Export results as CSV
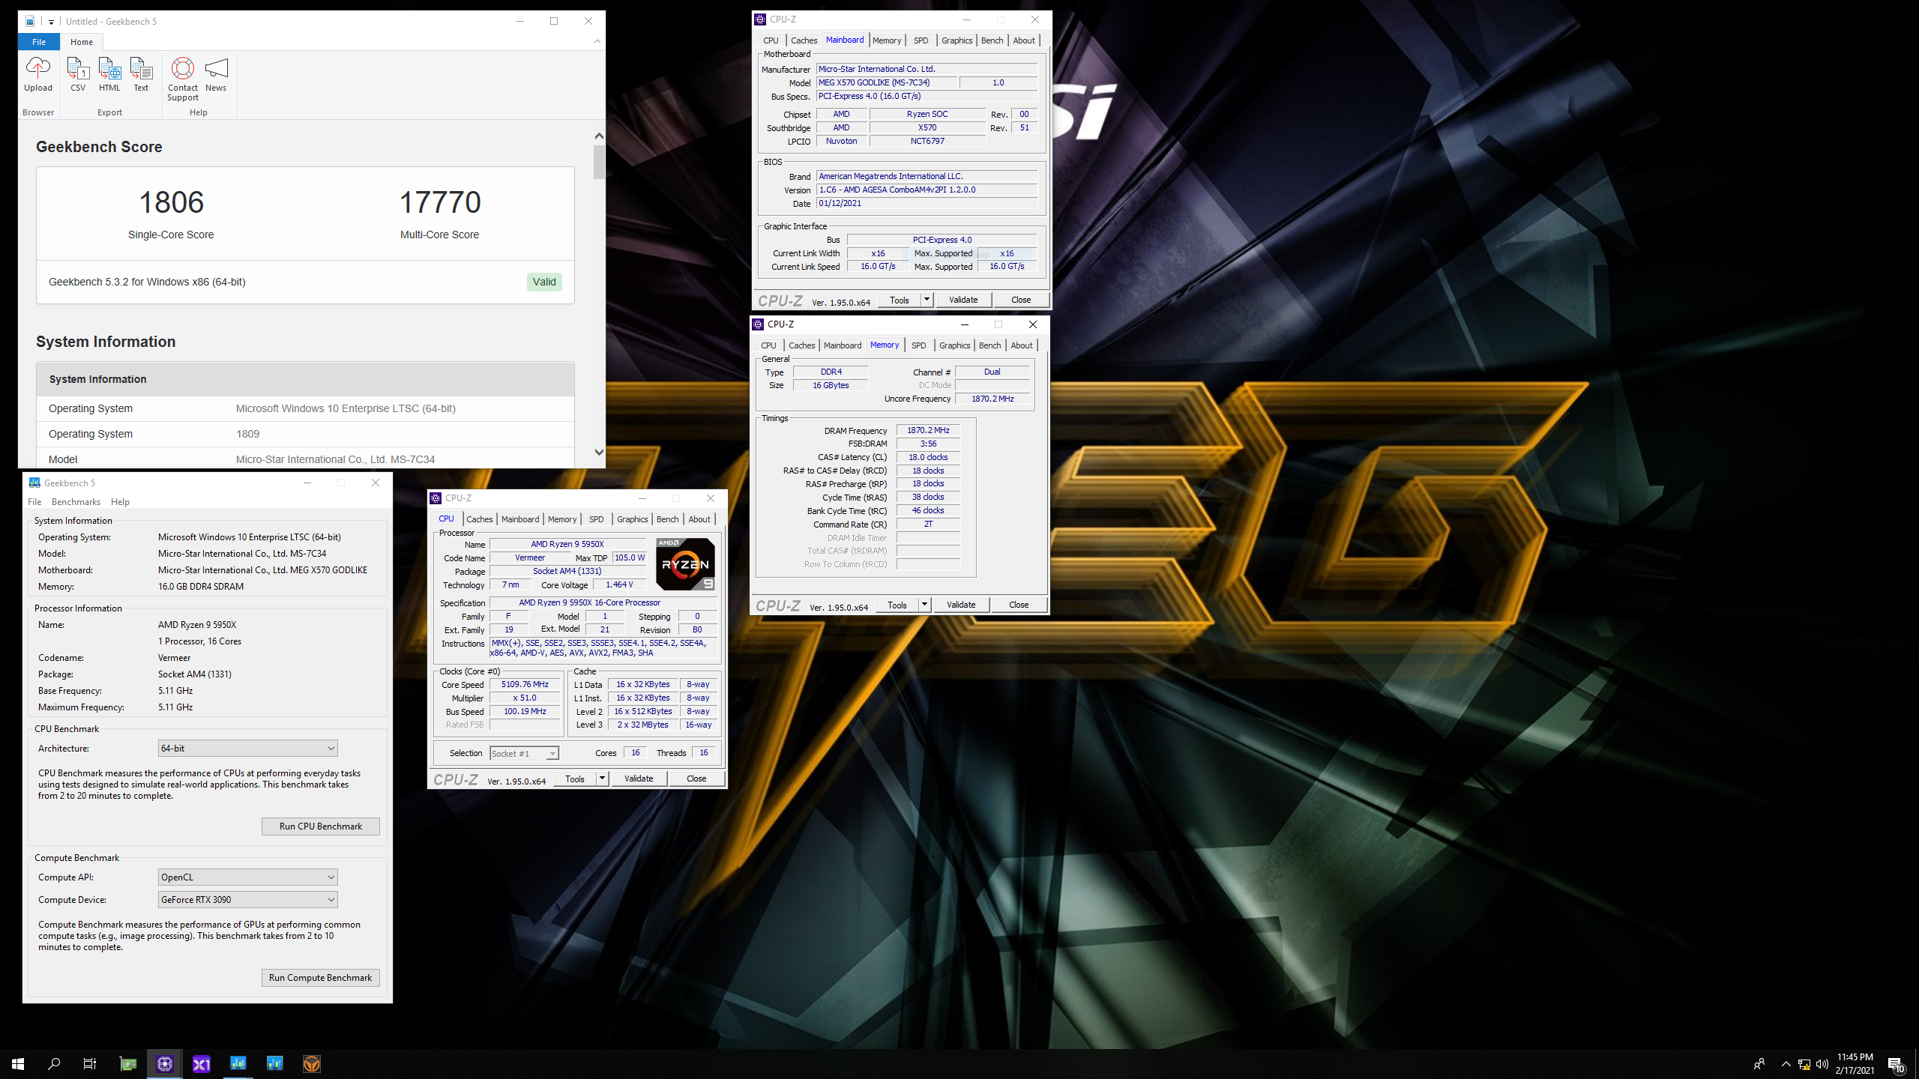 78,74
